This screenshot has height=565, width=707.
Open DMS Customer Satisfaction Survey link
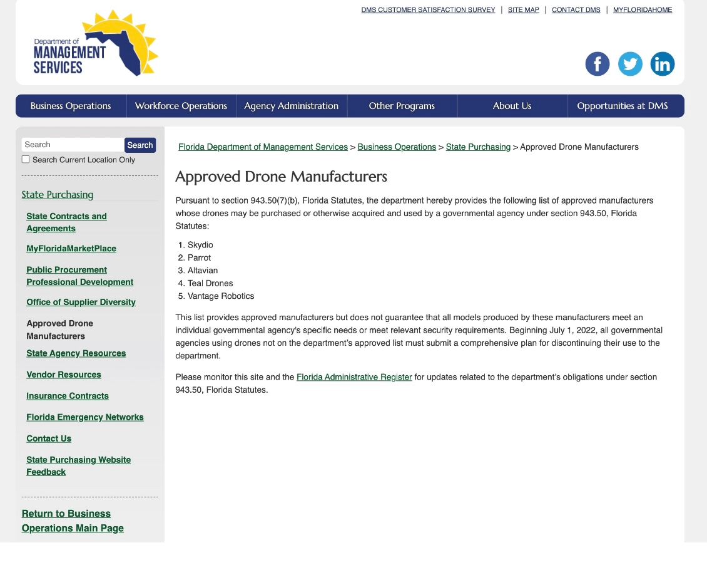point(428,10)
